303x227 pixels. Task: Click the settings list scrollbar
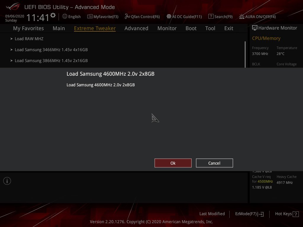pyautogui.click(x=245, y=54)
